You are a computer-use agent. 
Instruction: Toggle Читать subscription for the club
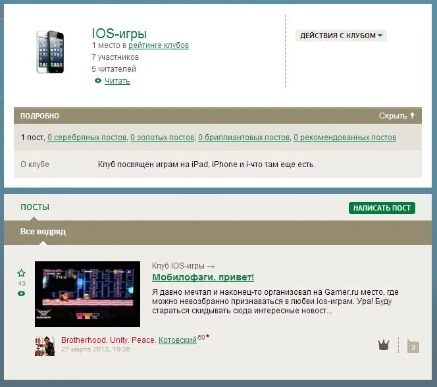pyautogui.click(x=116, y=81)
